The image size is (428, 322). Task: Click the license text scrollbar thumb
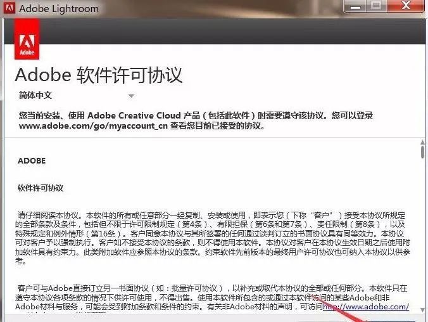[422, 152]
